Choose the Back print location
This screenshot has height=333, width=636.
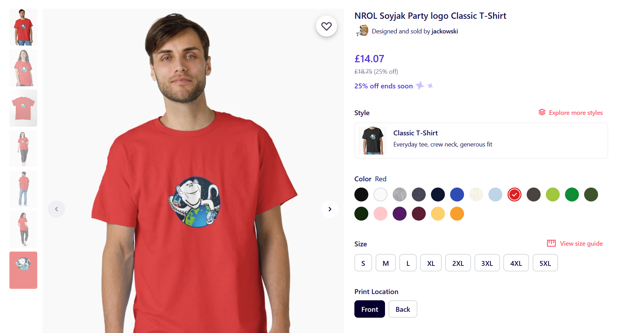402,309
